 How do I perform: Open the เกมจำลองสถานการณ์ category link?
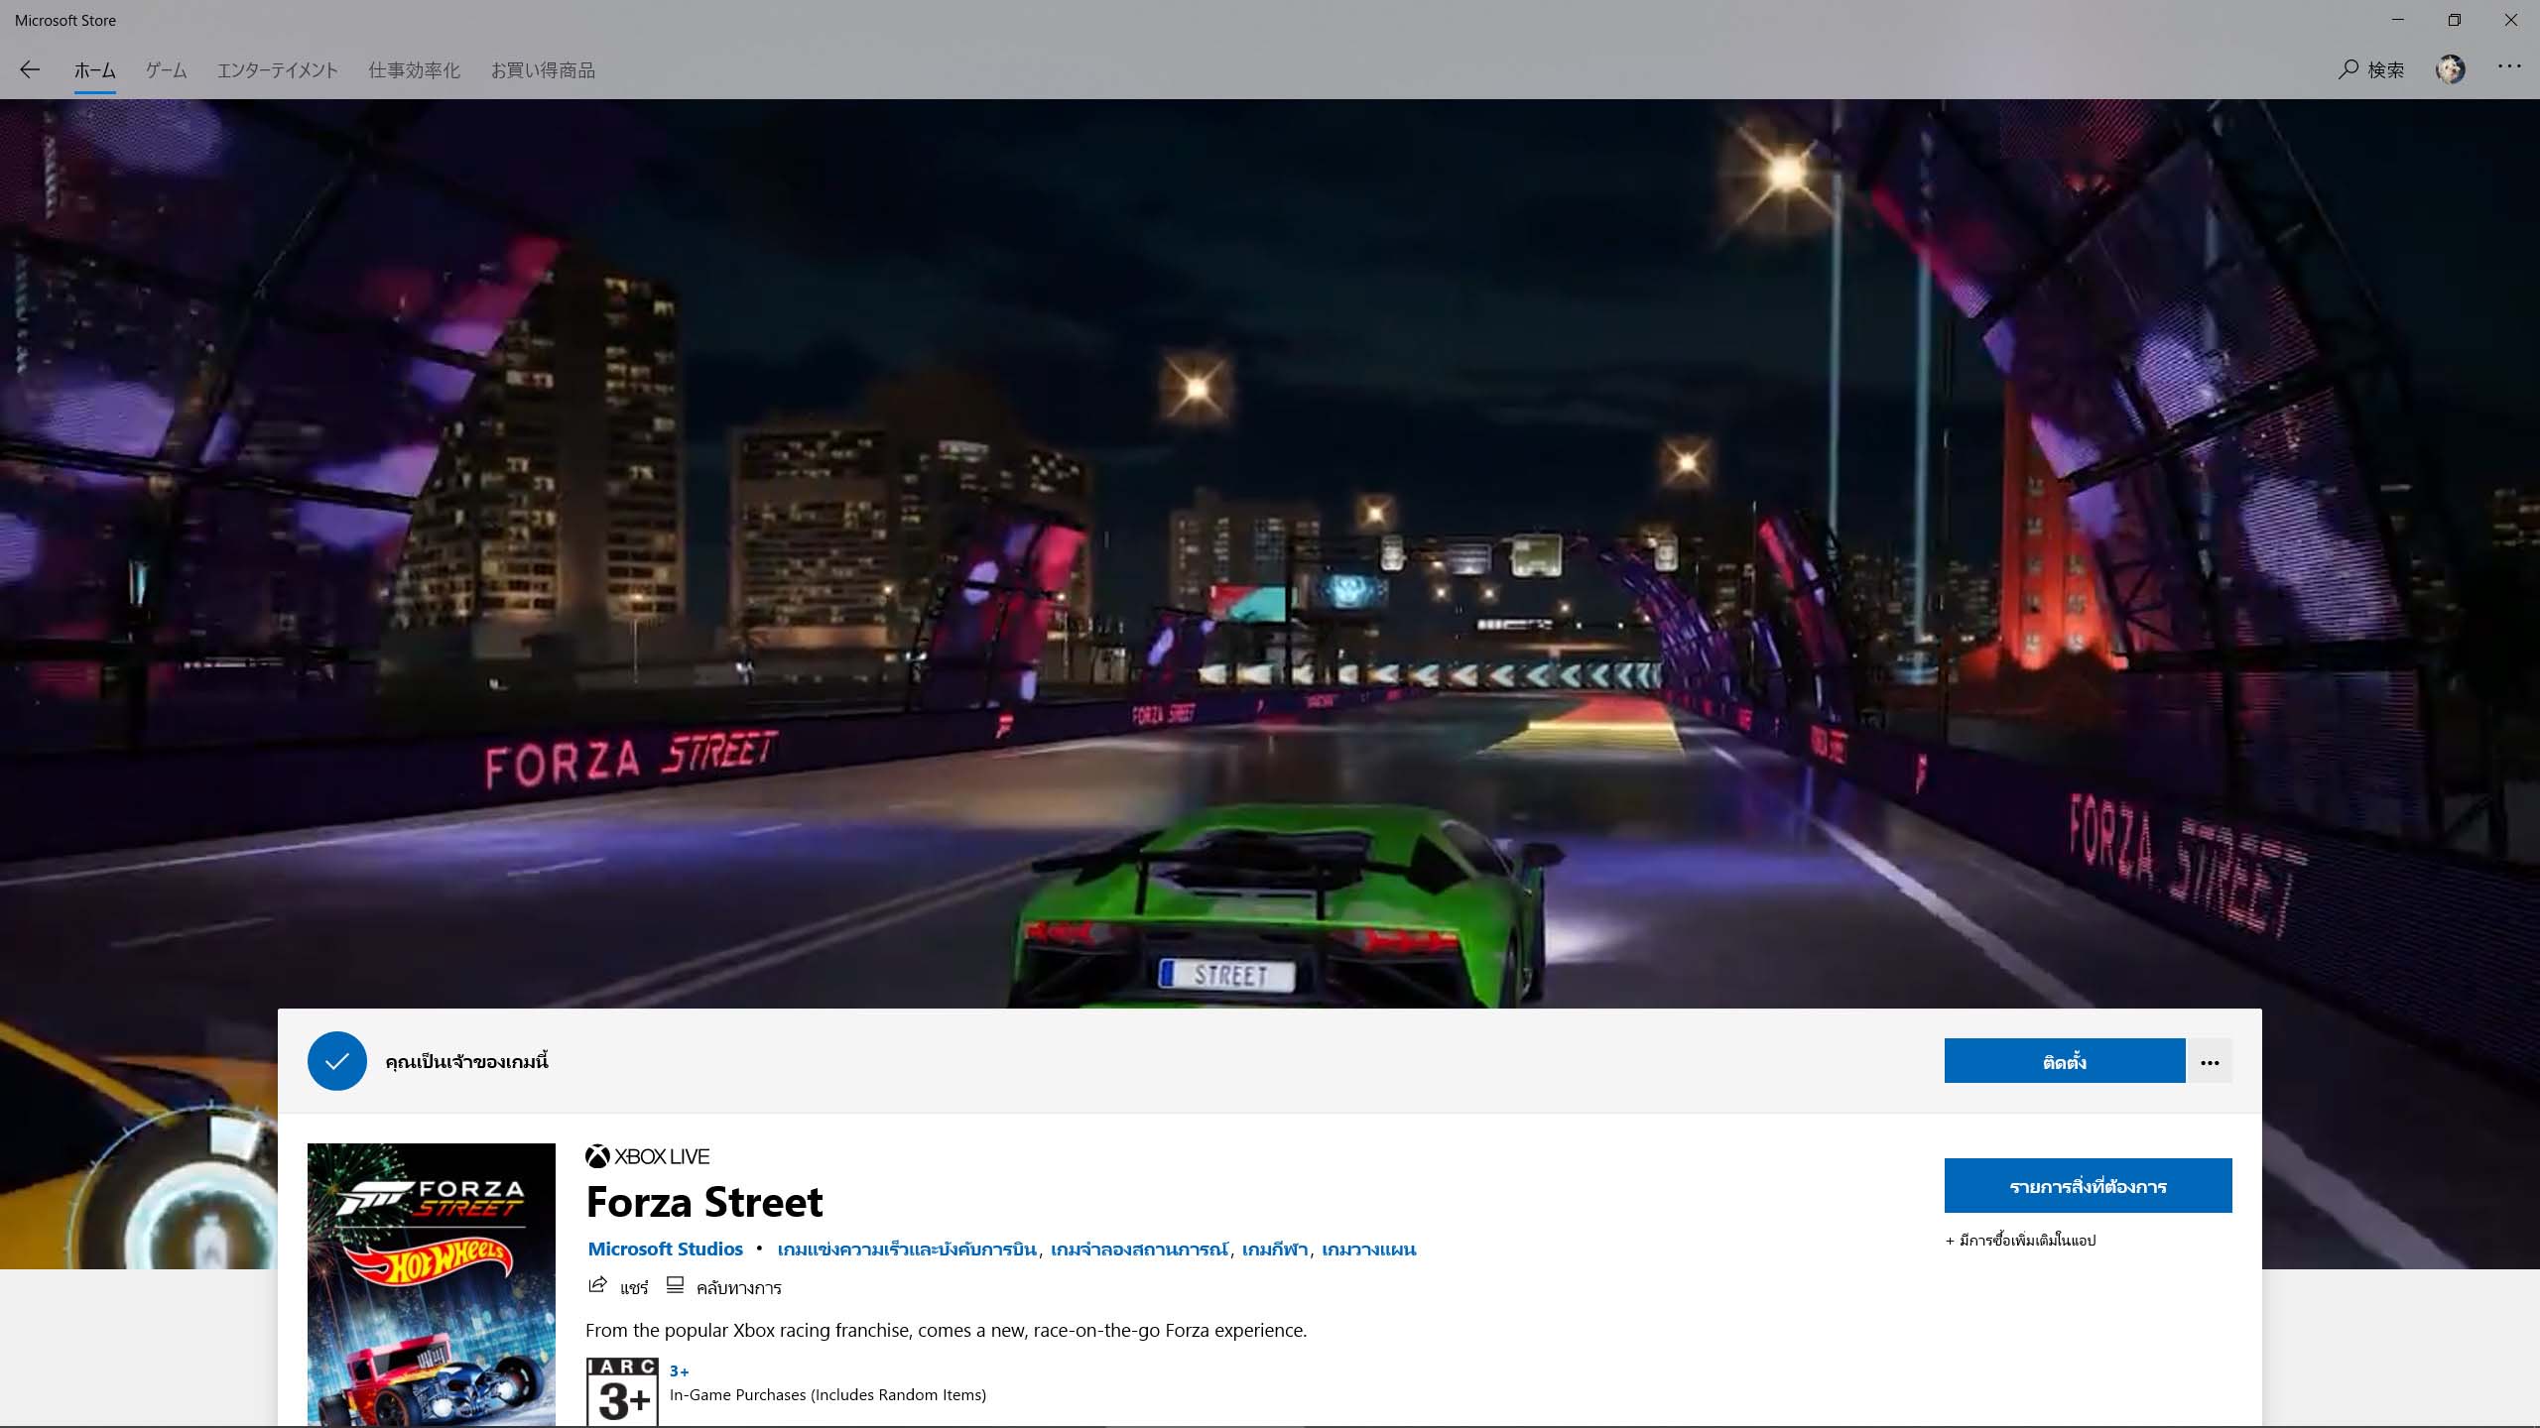[x=1140, y=1249]
